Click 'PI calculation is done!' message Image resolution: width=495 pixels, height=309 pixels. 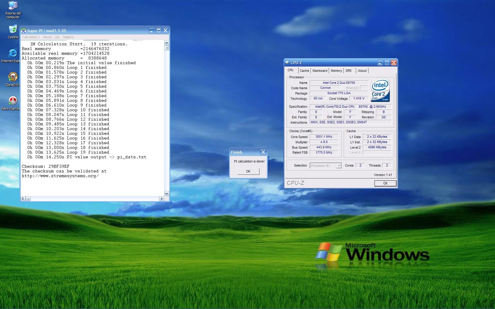click(249, 161)
